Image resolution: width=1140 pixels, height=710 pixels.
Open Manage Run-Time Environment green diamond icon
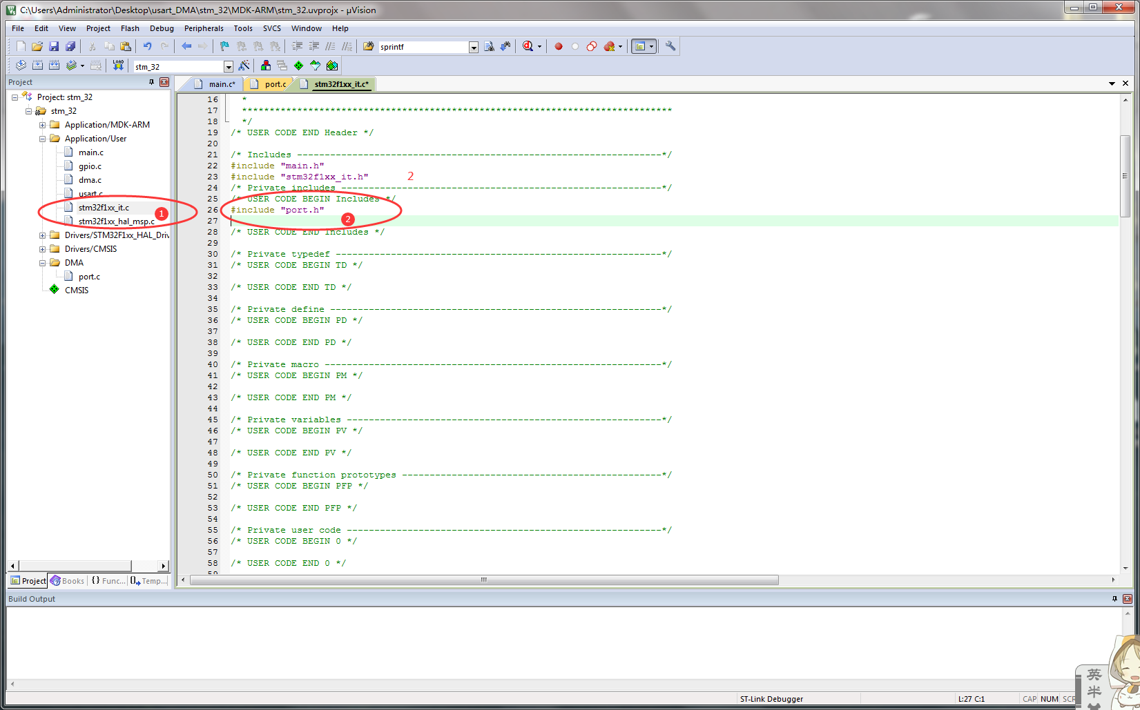click(298, 66)
